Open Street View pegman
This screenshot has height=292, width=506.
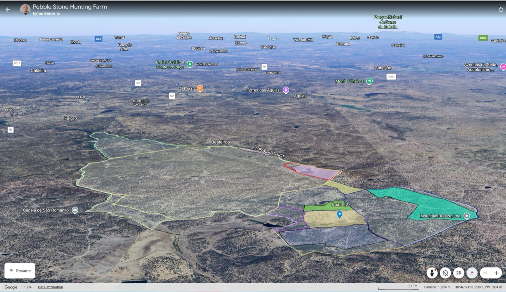[x=432, y=273]
